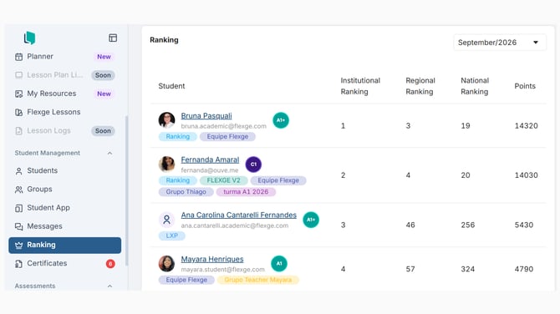Click Ana Carolina's placeholder avatar icon
The height and width of the screenshot is (314, 560).
pyautogui.click(x=167, y=220)
